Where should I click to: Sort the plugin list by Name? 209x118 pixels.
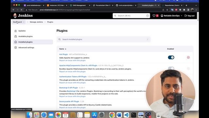click(63, 49)
